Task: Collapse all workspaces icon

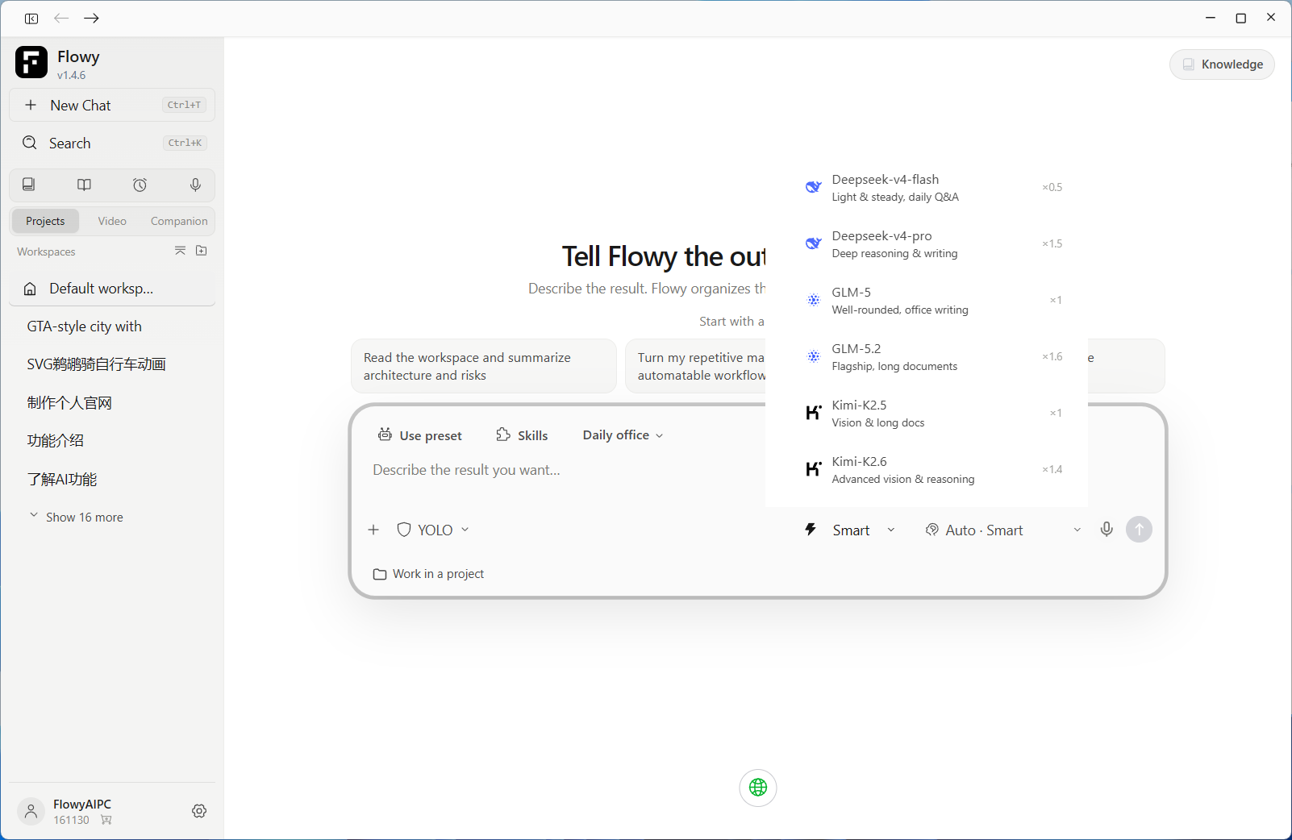Action: [180, 251]
